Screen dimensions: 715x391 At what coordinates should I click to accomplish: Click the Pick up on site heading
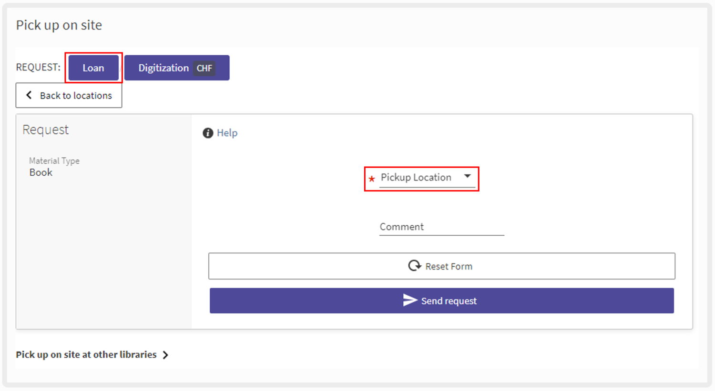coord(59,25)
